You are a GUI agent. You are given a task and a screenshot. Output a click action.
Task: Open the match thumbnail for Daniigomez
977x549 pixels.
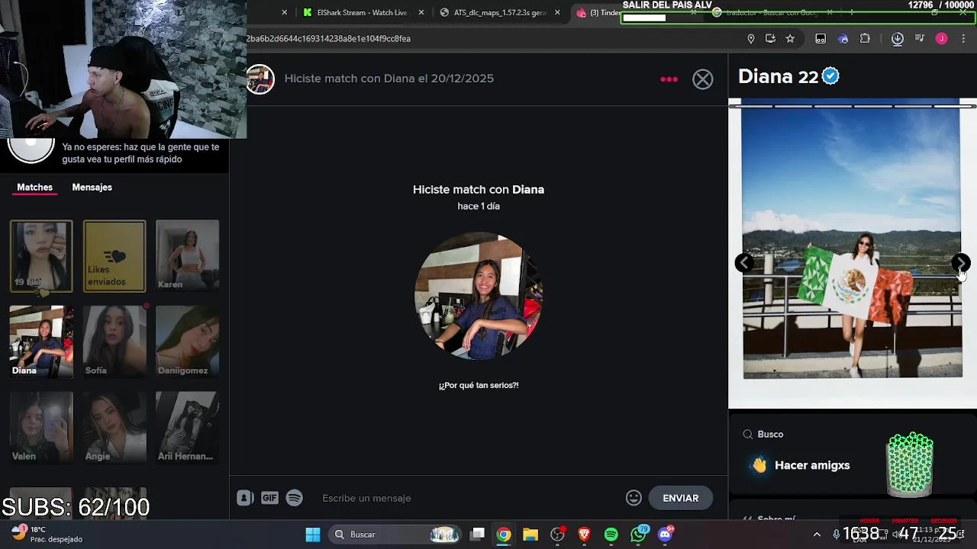(x=187, y=342)
